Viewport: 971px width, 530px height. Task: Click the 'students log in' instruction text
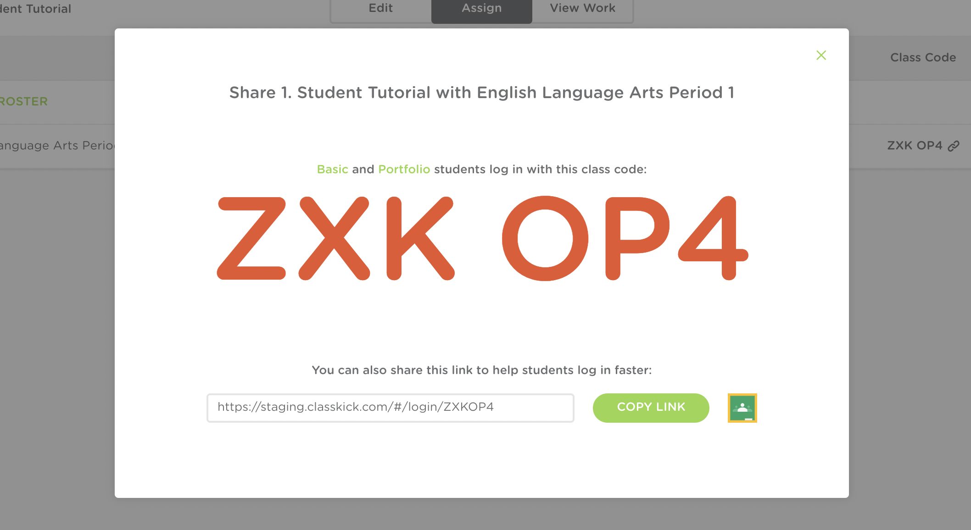(540, 169)
